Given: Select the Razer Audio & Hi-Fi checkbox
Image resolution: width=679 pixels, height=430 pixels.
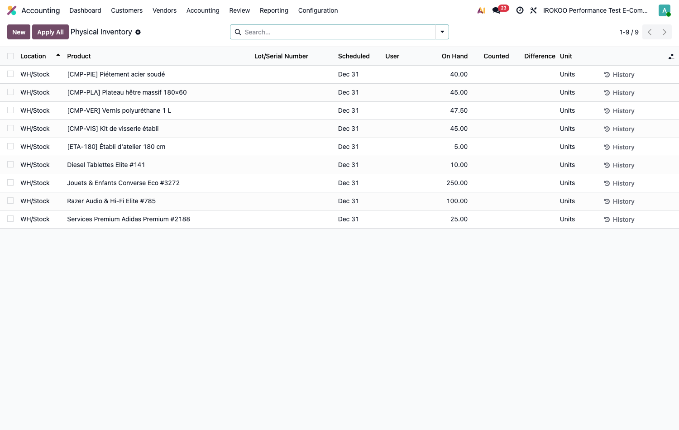Looking at the screenshot, I should [x=10, y=201].
